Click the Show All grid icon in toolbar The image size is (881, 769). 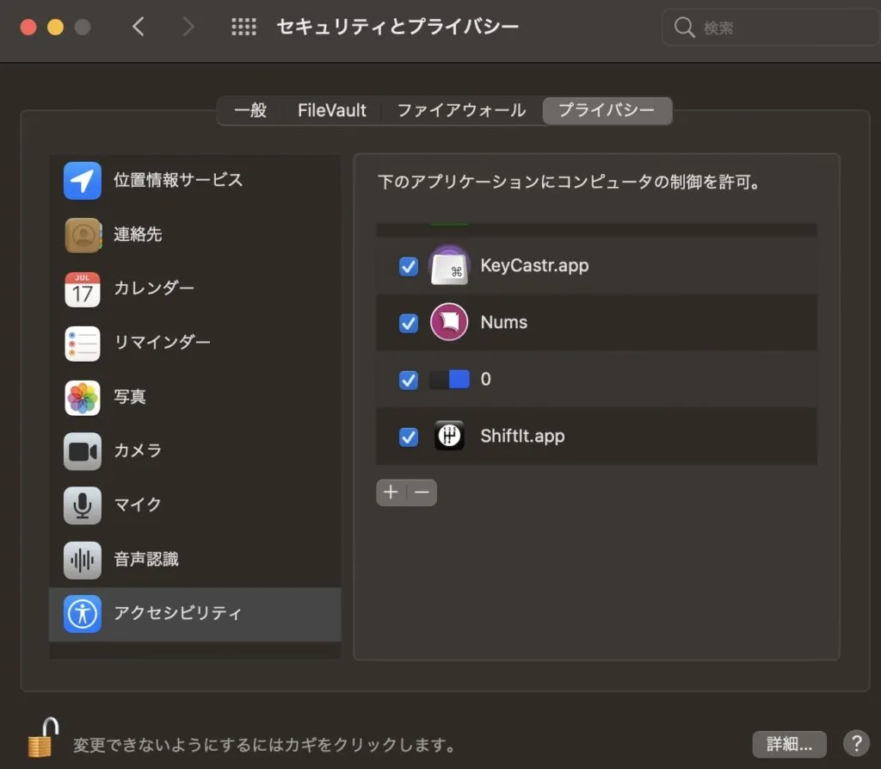point(243,27)
